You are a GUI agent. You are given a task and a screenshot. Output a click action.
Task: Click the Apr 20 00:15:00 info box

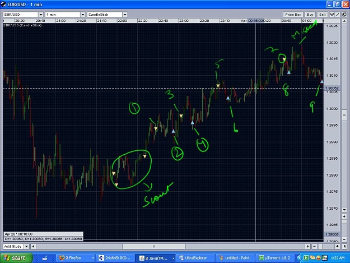point(43,237)
